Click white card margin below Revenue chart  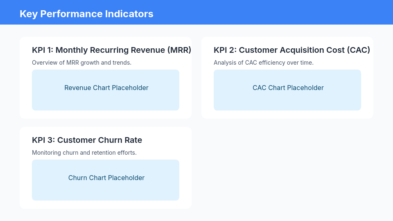(x=106, y=115)
